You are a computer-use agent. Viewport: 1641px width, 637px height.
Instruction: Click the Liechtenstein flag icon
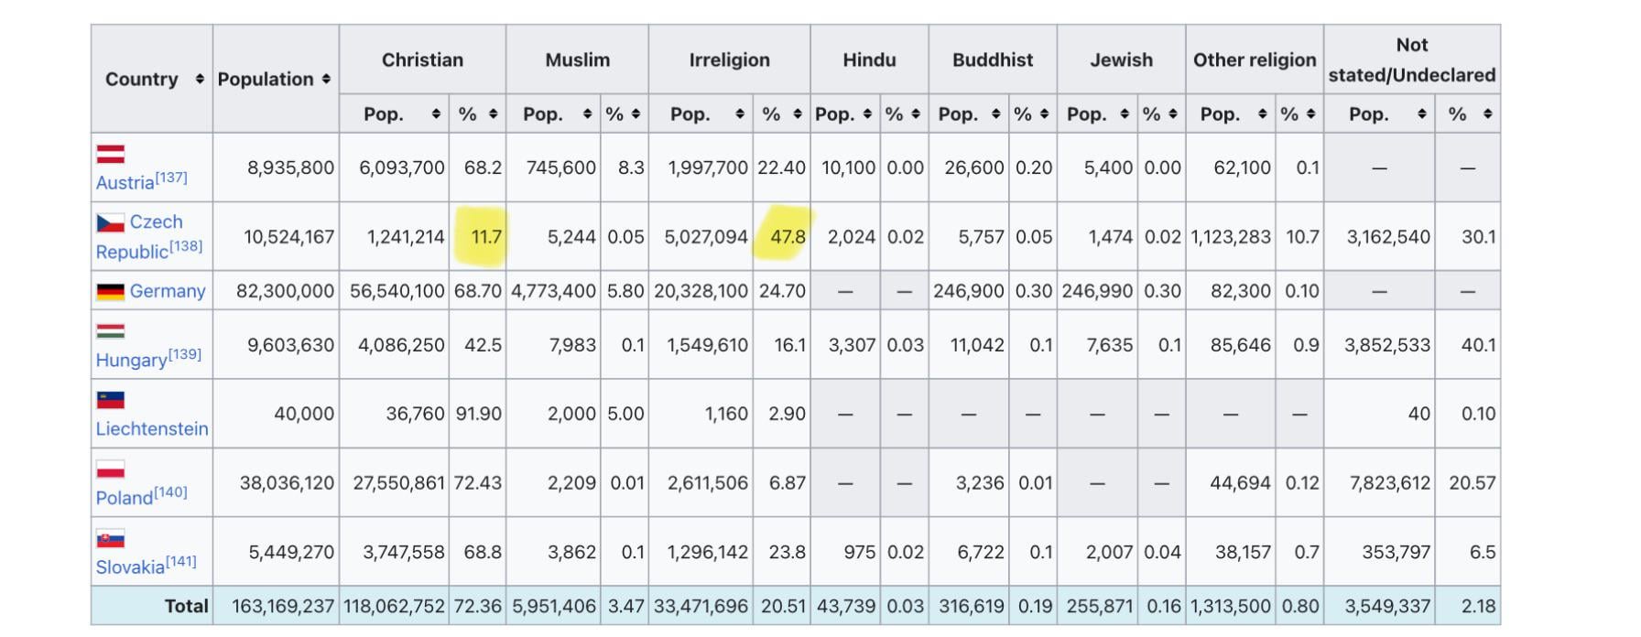tap(110, 400)
